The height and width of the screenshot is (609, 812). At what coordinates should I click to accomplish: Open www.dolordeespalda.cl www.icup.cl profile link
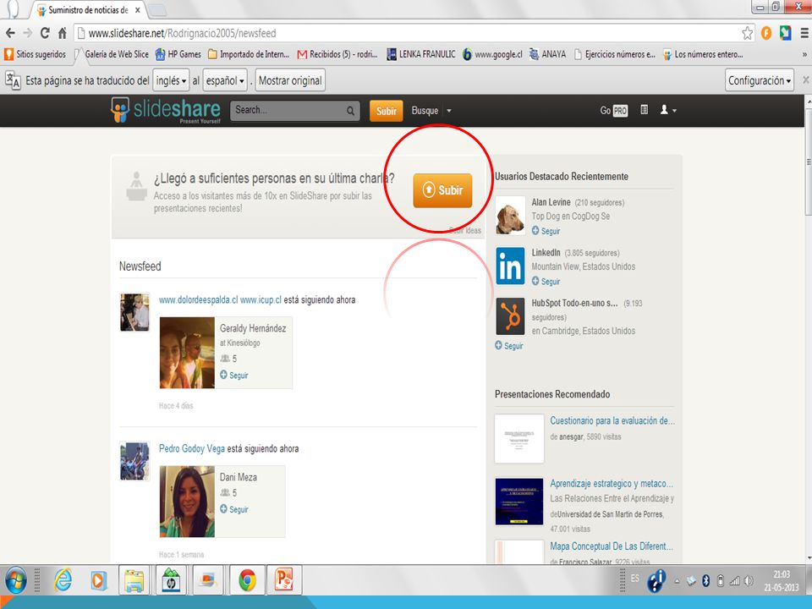point(220,299)
